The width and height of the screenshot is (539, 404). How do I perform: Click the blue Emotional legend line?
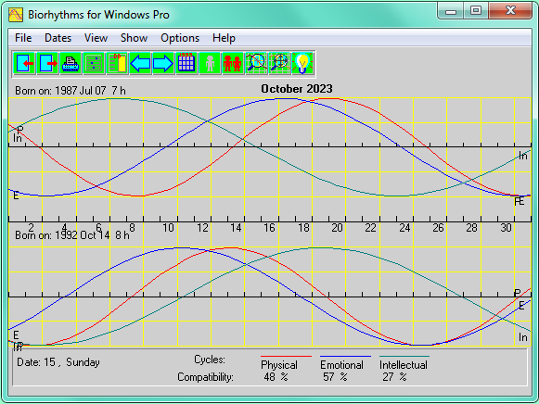pos(345,357)
